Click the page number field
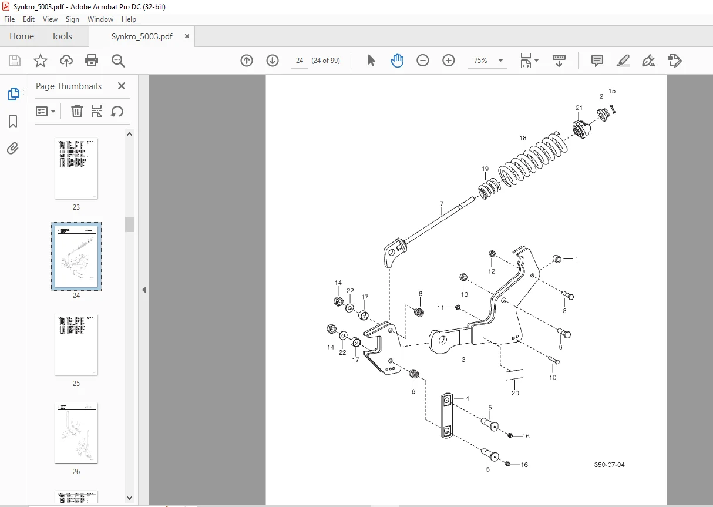 [x=300, y=61]
